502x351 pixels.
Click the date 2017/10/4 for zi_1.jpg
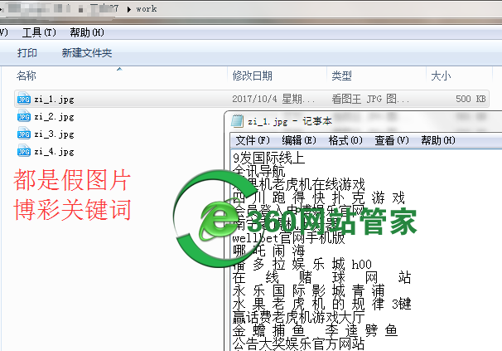(x=273, y=99)
